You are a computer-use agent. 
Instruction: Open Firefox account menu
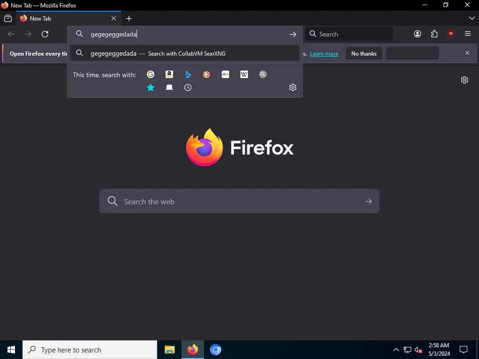coord(418,34)
